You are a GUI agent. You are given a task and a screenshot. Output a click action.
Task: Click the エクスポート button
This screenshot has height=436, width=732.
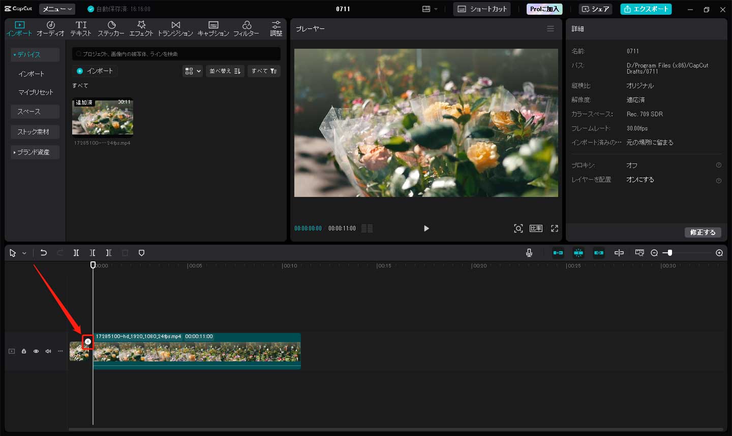pyautogui.click(x=646, y=9)
